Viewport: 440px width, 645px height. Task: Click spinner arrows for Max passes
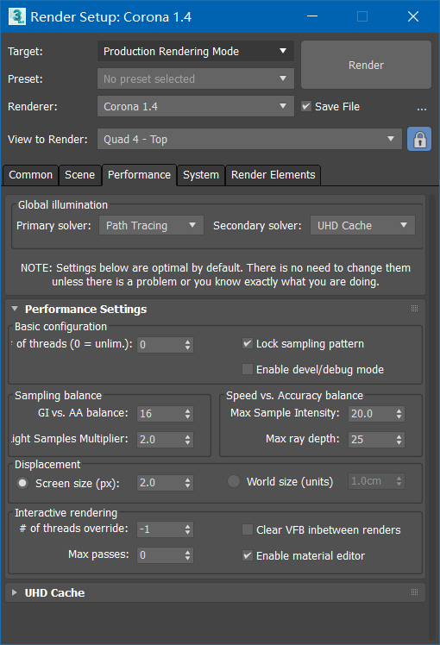188,555
